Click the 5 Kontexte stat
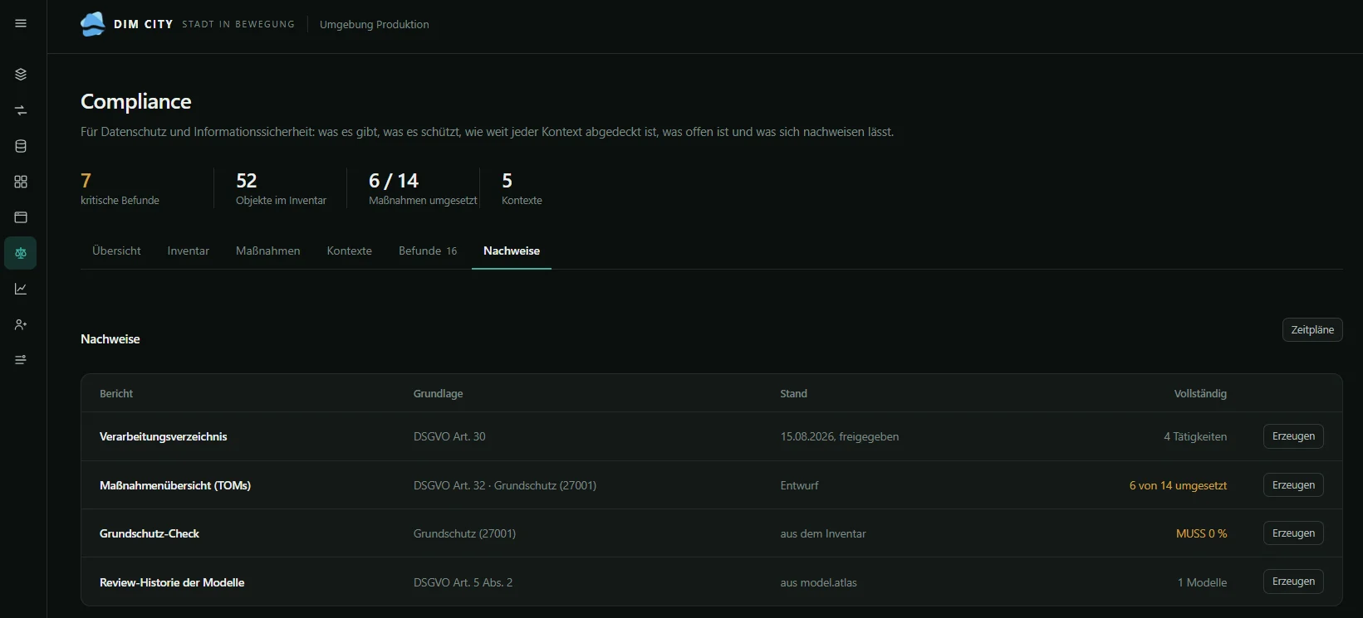The image size is (1363, 618). coord(522,188)
